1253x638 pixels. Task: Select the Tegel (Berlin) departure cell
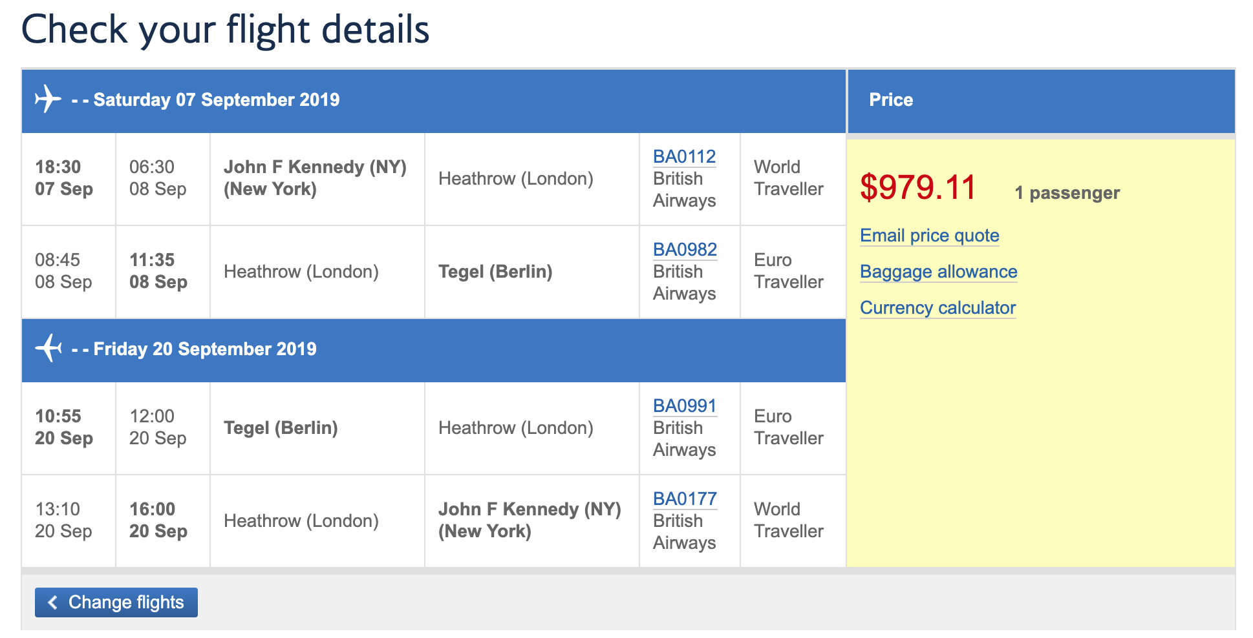point(281,427)
